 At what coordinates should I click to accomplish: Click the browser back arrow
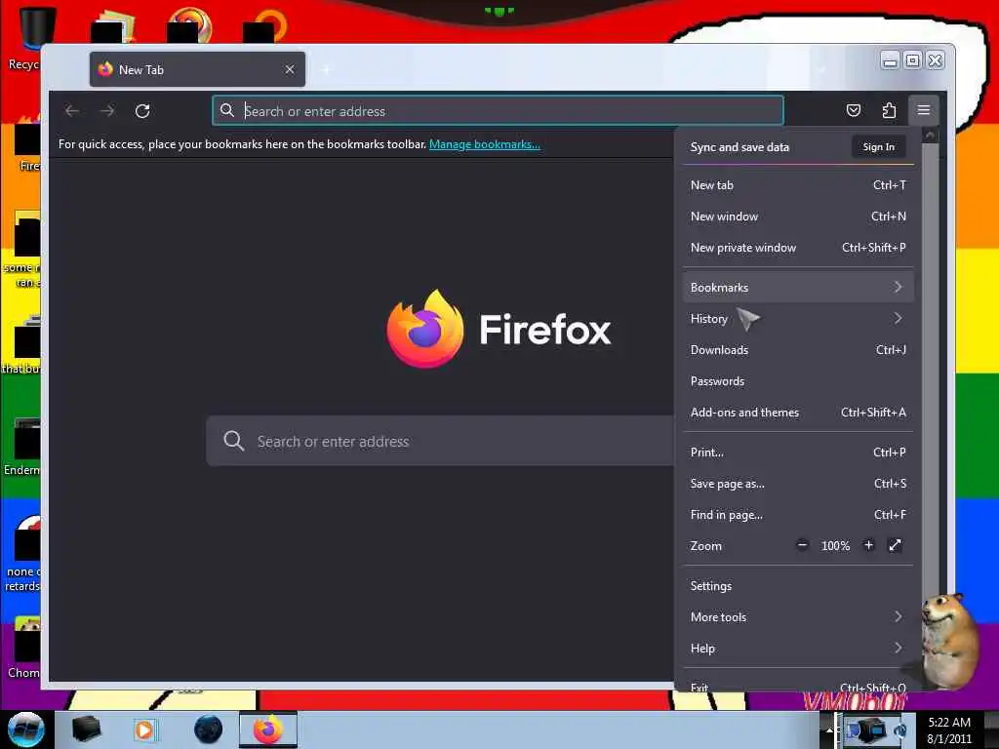pyautogui.click(x=72, y=111)
